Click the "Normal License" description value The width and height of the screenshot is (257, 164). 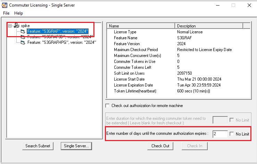point(190,32)
